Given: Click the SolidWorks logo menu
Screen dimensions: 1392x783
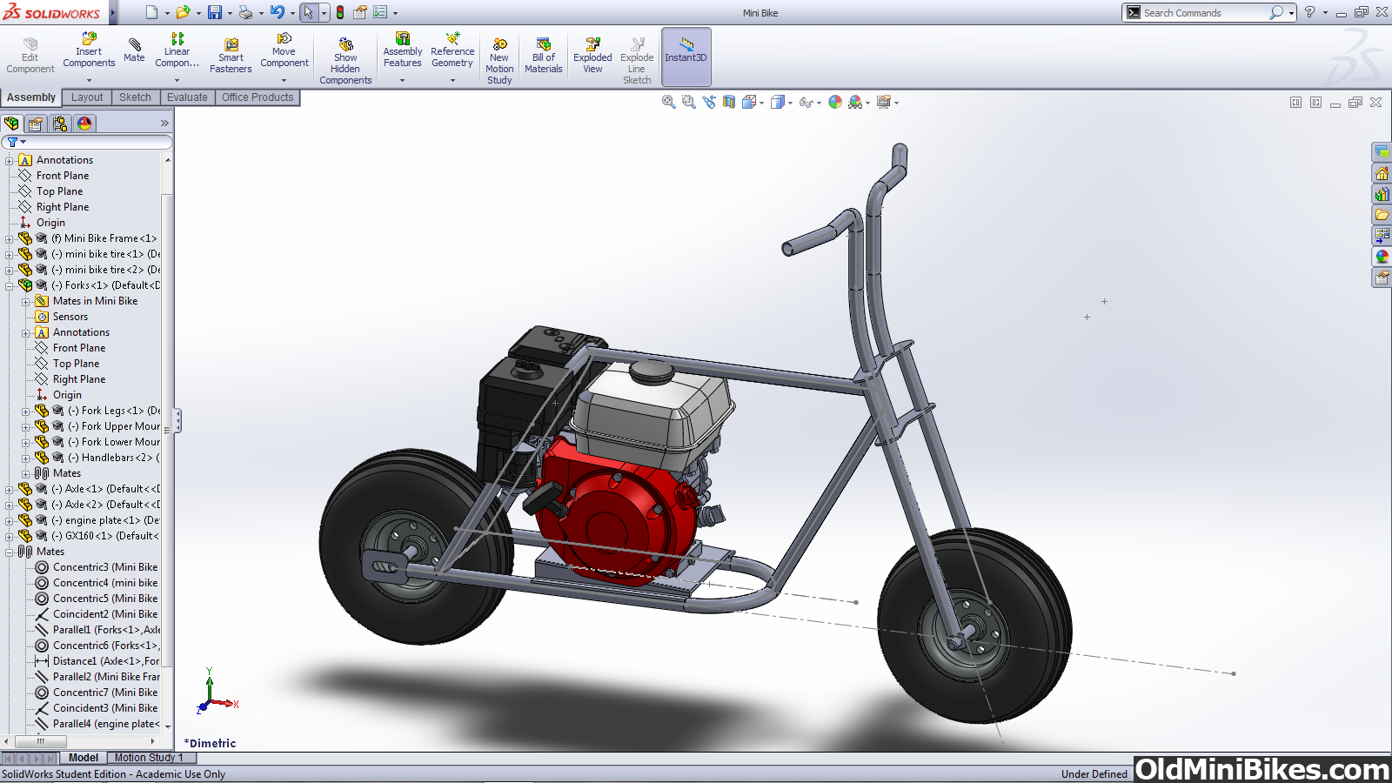Looking at the screenshot, I should point(52,12).
